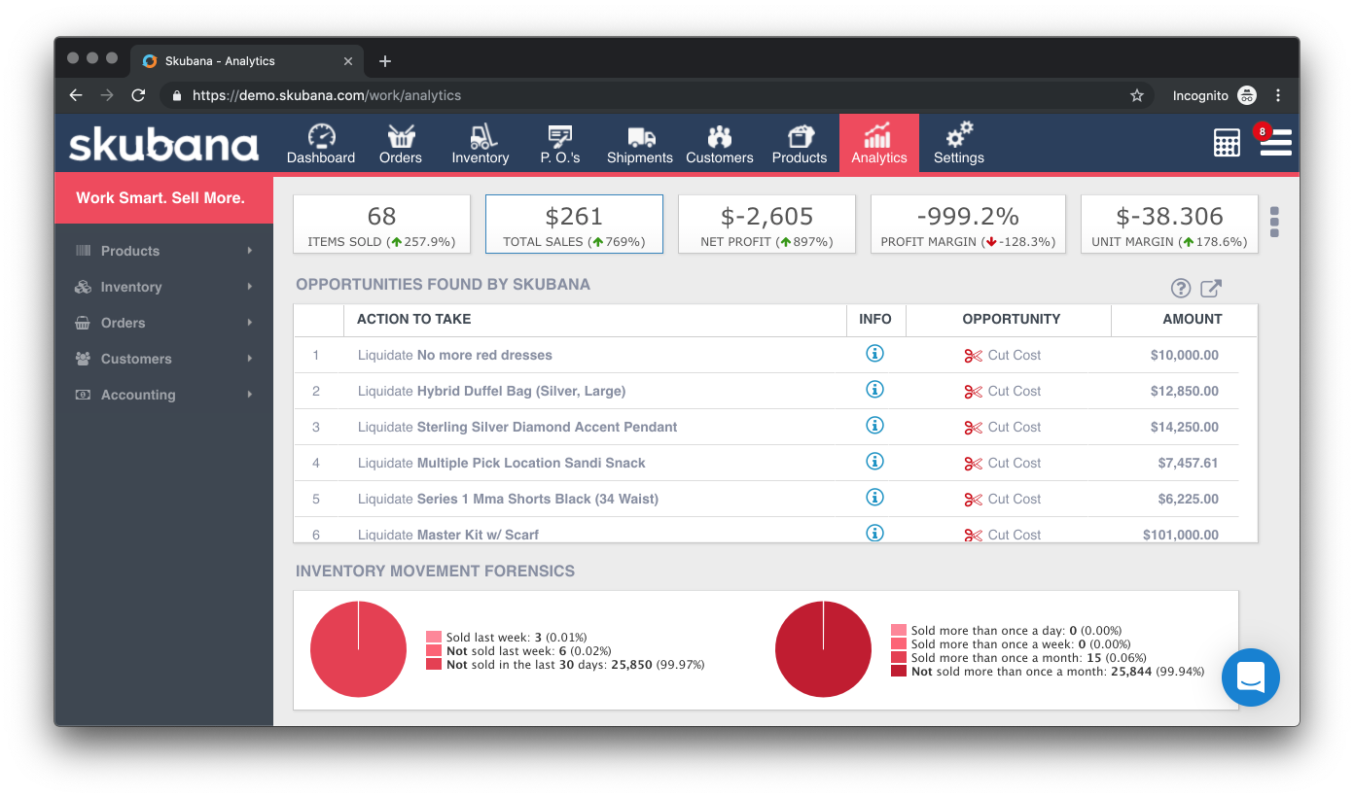Image resolution: width=1354 pixels, height=798 pixels.
Task: Open the Orders basket icon in navbar
Action: (x=401, y=136)
